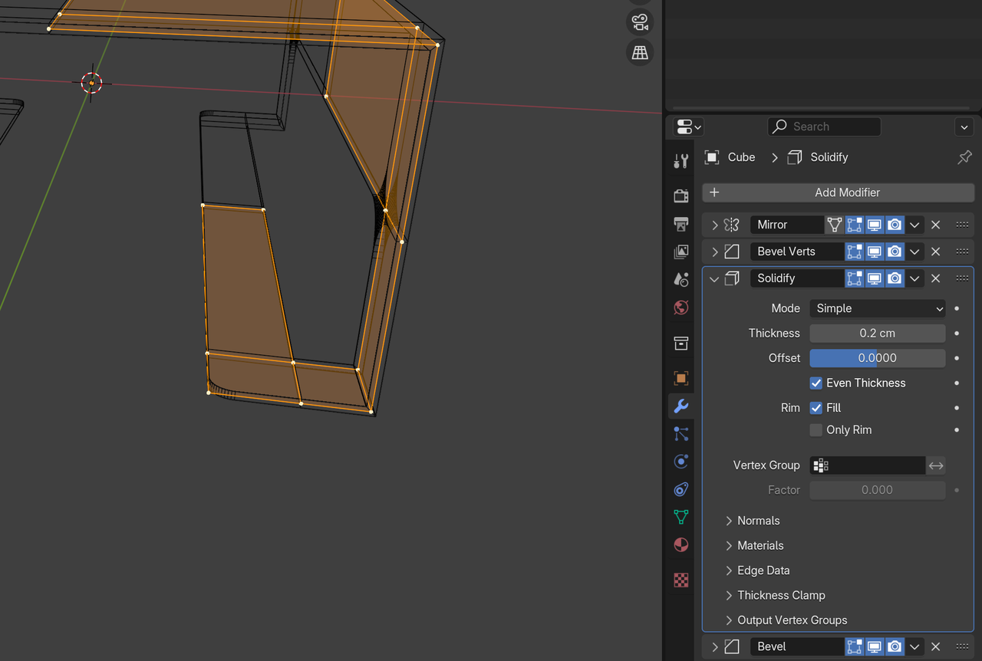Select the Render properties tab

[680, 196]
